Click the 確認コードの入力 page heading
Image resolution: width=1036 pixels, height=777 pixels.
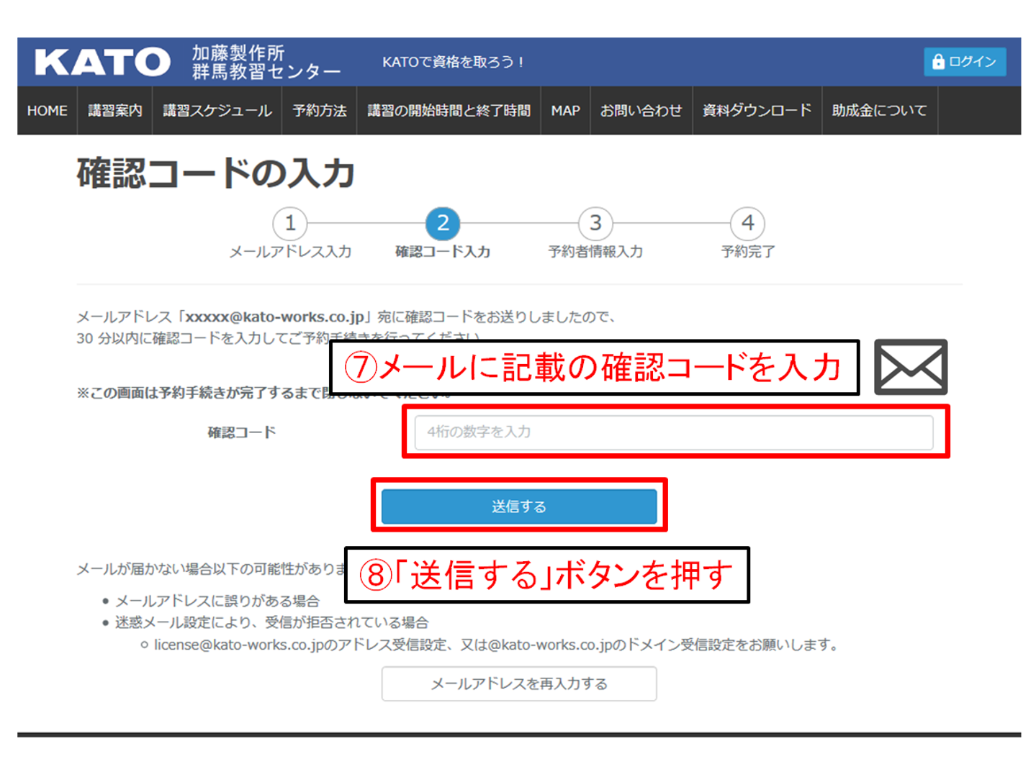[215, 173]
